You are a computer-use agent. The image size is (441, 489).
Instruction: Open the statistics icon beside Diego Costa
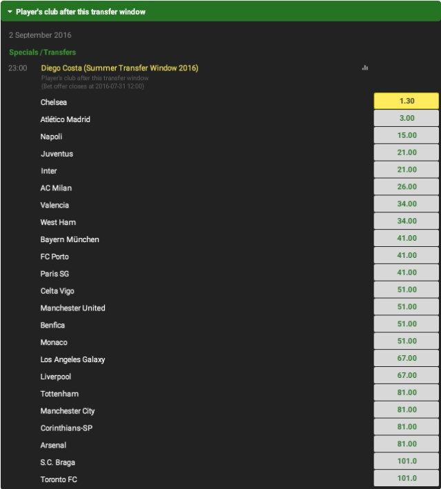click(x=365, y=68)
